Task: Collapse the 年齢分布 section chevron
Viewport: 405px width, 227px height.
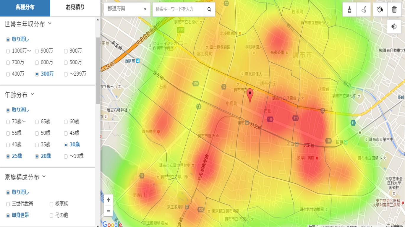Action: click(32, 94)
